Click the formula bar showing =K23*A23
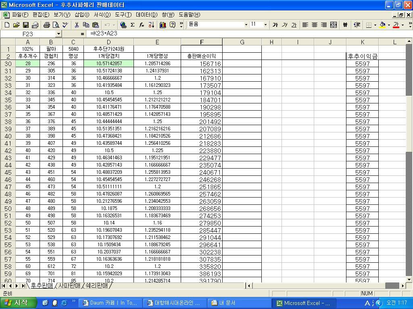 click(x=202, y=34)
